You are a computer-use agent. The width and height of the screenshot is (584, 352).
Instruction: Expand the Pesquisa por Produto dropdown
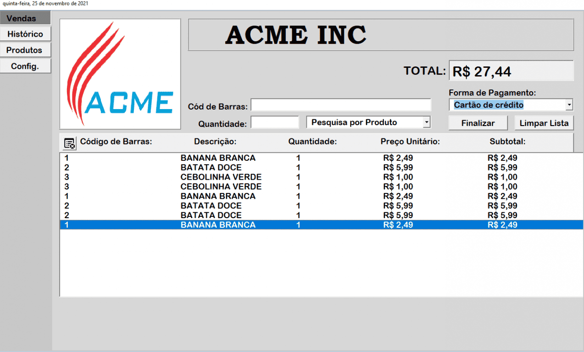[427, 122]
